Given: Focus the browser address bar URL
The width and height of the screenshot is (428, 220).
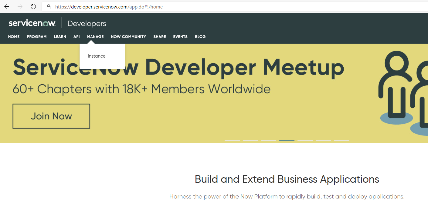Looking at the screenshot, I should (109, 7).
